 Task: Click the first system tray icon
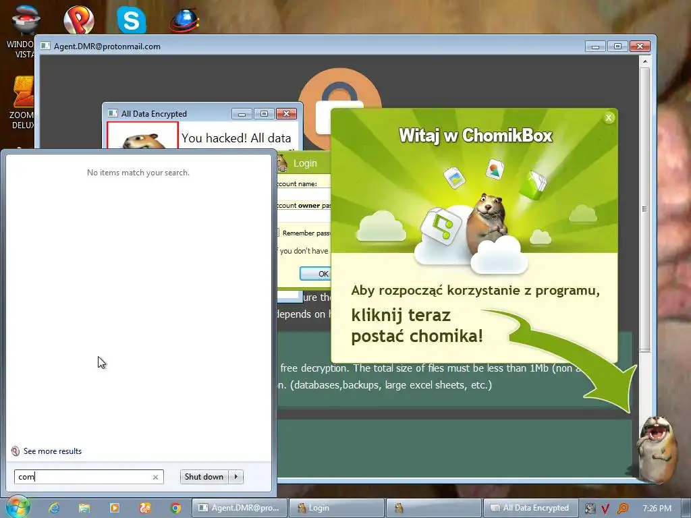[x=590, y=509]
